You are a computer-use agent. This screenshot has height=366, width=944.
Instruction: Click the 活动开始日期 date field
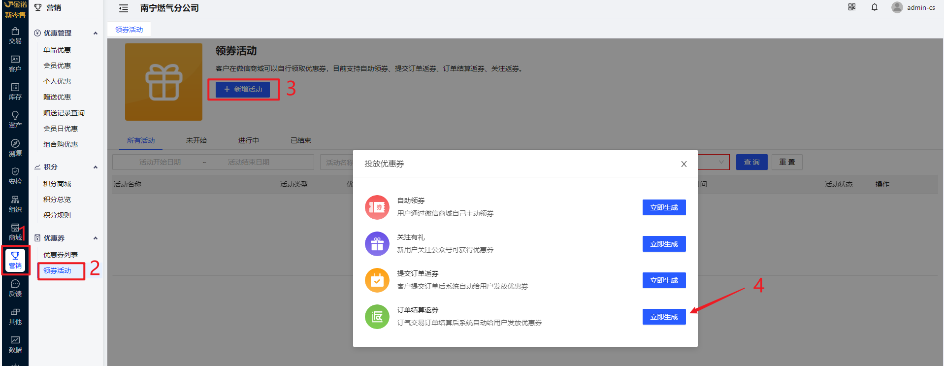160,162
